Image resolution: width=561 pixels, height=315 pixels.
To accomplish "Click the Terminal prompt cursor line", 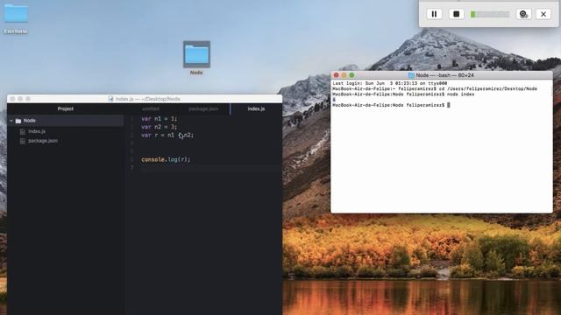I will [391, 105].
